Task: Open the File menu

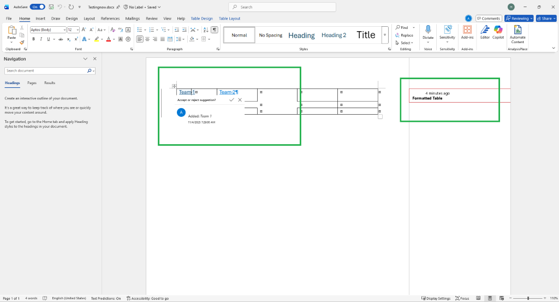Action: pyautogui.click(x=9, y=19)
